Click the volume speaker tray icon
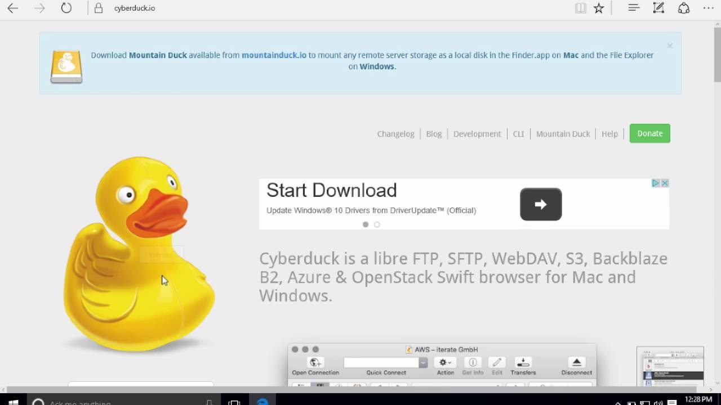Image resolution: width=721 pixels, height=405 pixels. (658, 402)
